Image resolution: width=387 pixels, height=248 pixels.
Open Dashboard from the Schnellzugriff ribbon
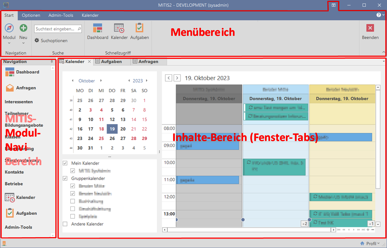pos(97,29)
